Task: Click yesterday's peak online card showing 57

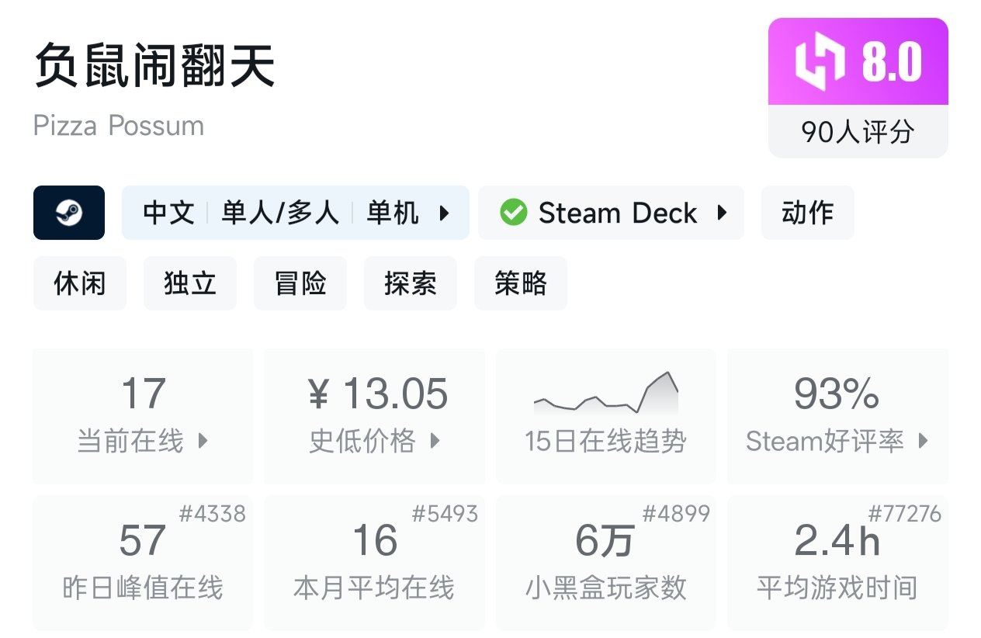Action: coord(143,562)
